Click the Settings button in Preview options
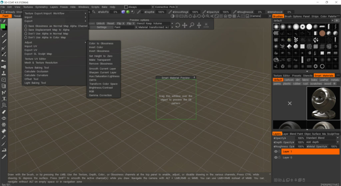 click(102, 27)
